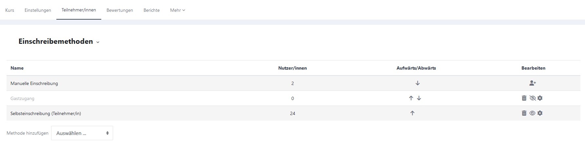This screenshot has height=150, width=585.
Task: Open the Berichte tab
Action: pyautogui.click(x=151, y=10)
